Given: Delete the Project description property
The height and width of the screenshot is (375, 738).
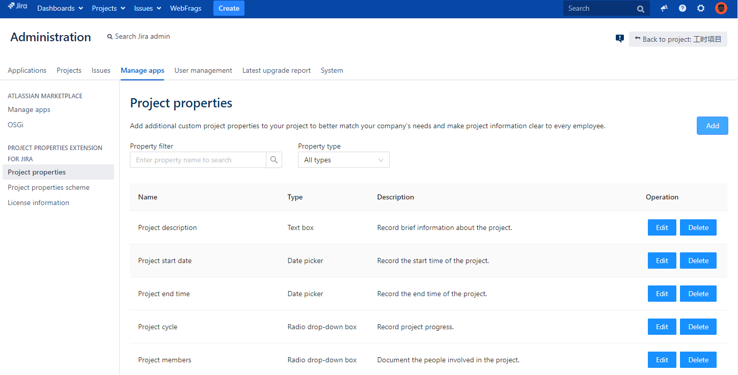Looking at the screenshot, I should tap(698, 227).
